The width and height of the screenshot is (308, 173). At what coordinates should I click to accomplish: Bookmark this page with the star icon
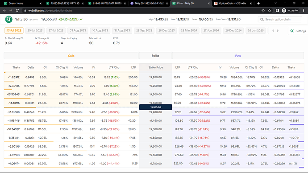(x=270, y=10)
